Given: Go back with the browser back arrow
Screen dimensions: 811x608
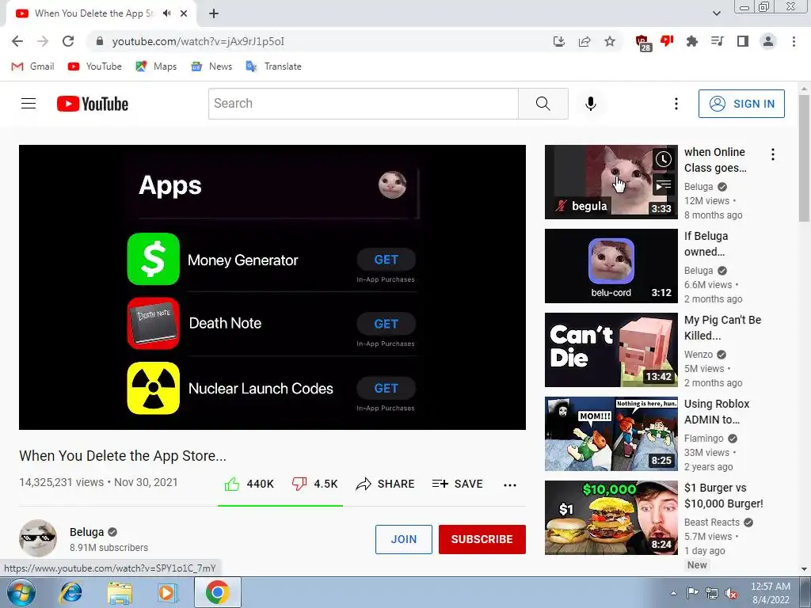Looking at the screenshot, I should coord(17,41).
